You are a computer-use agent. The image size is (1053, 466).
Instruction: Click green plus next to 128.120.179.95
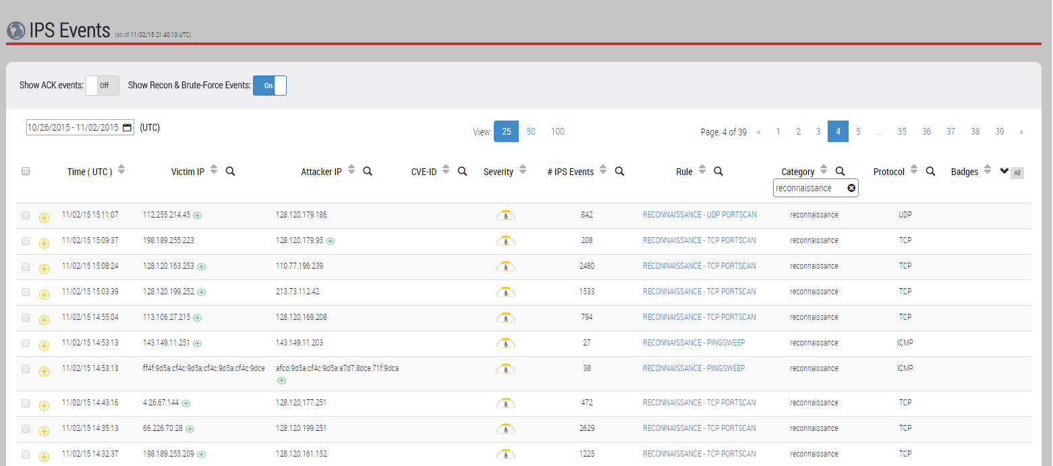[331, 241]
